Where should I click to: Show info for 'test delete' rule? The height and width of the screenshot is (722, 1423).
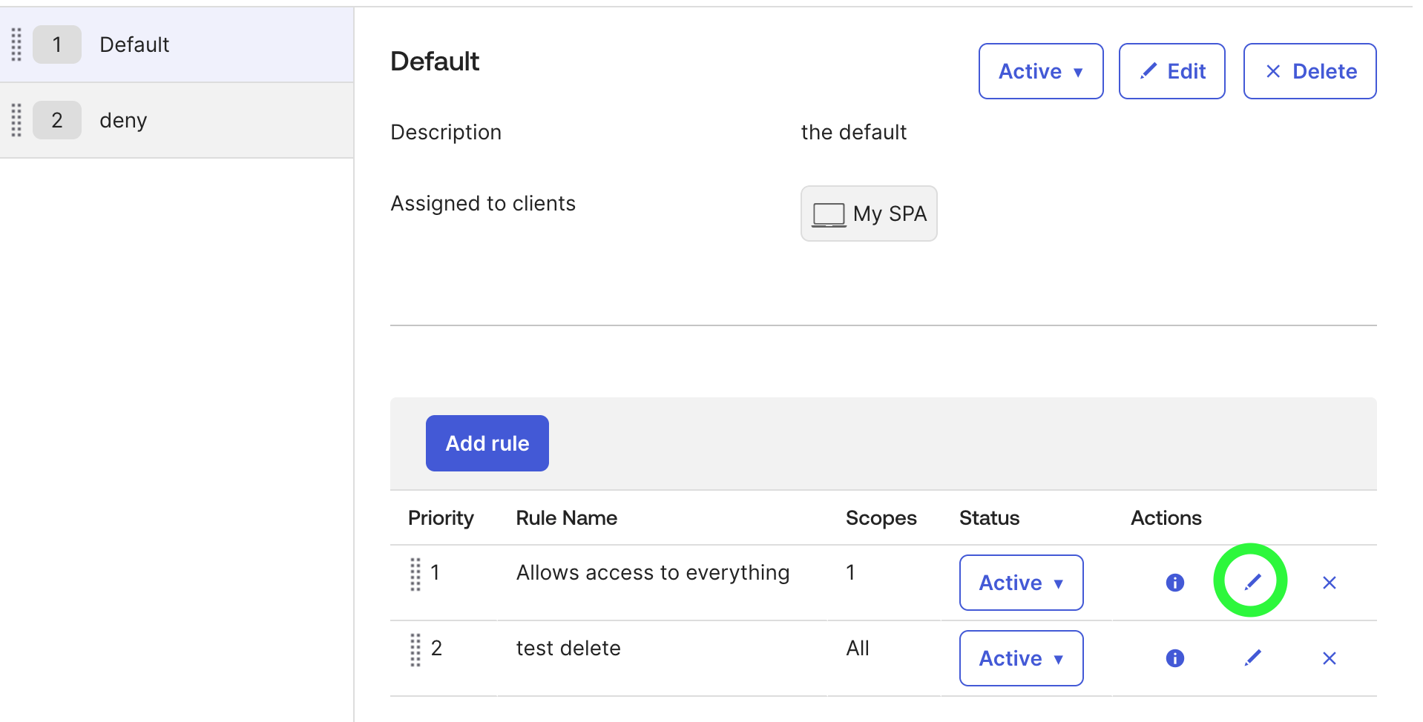click(1174, 658)
